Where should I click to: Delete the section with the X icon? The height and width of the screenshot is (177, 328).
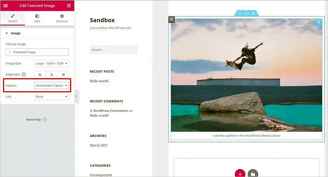point(253,13)
